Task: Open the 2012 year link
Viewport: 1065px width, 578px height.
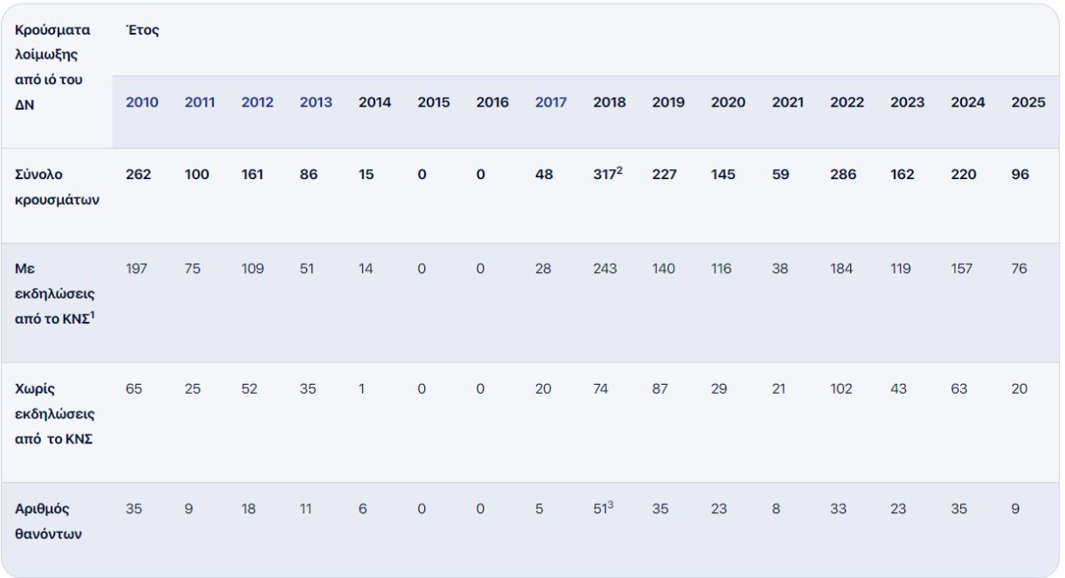Action: click(257, 102)
